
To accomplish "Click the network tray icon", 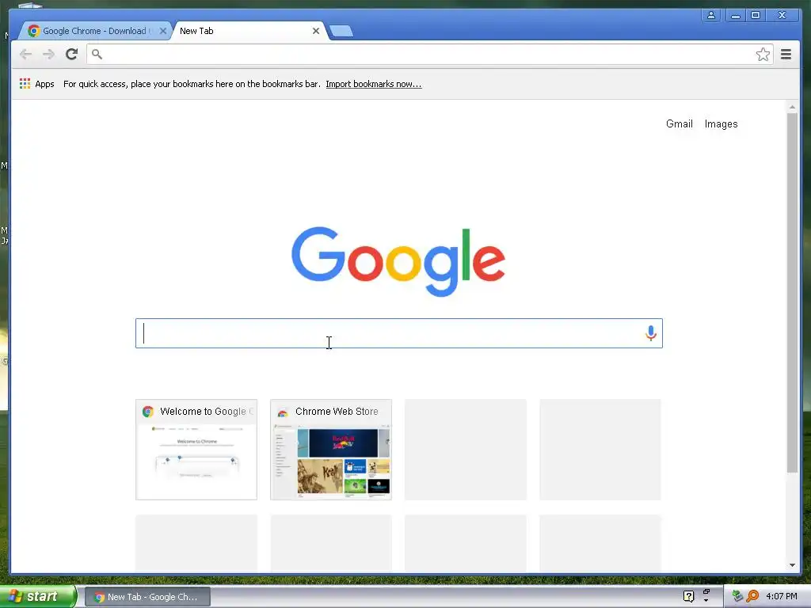I will click(x=737, y=597).
